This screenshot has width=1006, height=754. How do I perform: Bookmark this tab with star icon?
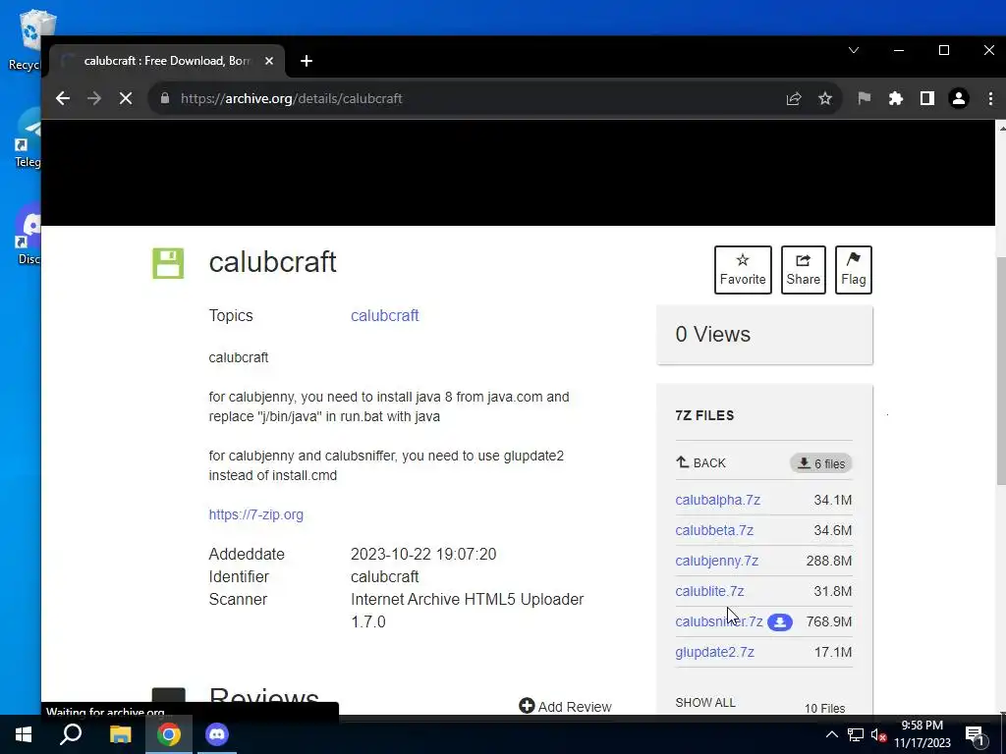pyautogui.click(x=825, y=98)
